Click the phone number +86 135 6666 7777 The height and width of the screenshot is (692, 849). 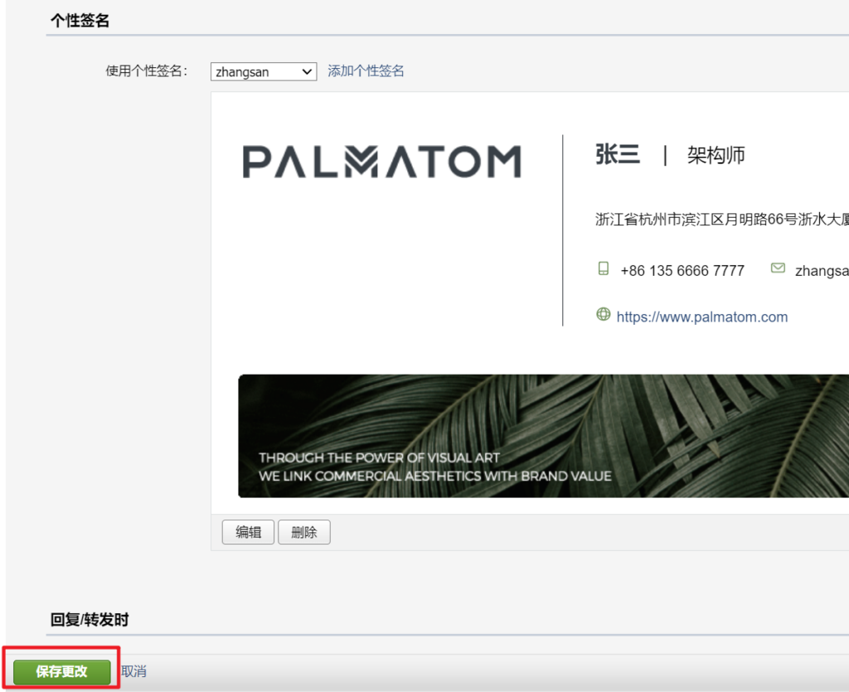[682, 270]
